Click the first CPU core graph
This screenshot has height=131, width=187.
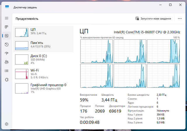tap(96, 51)
